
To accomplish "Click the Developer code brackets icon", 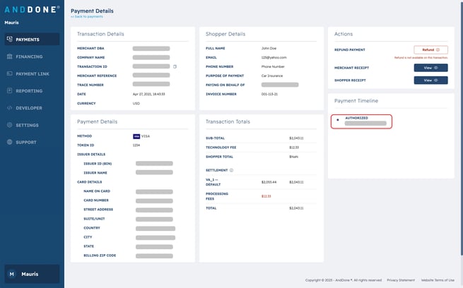I will pyautogui.click(x=9, y=108).
